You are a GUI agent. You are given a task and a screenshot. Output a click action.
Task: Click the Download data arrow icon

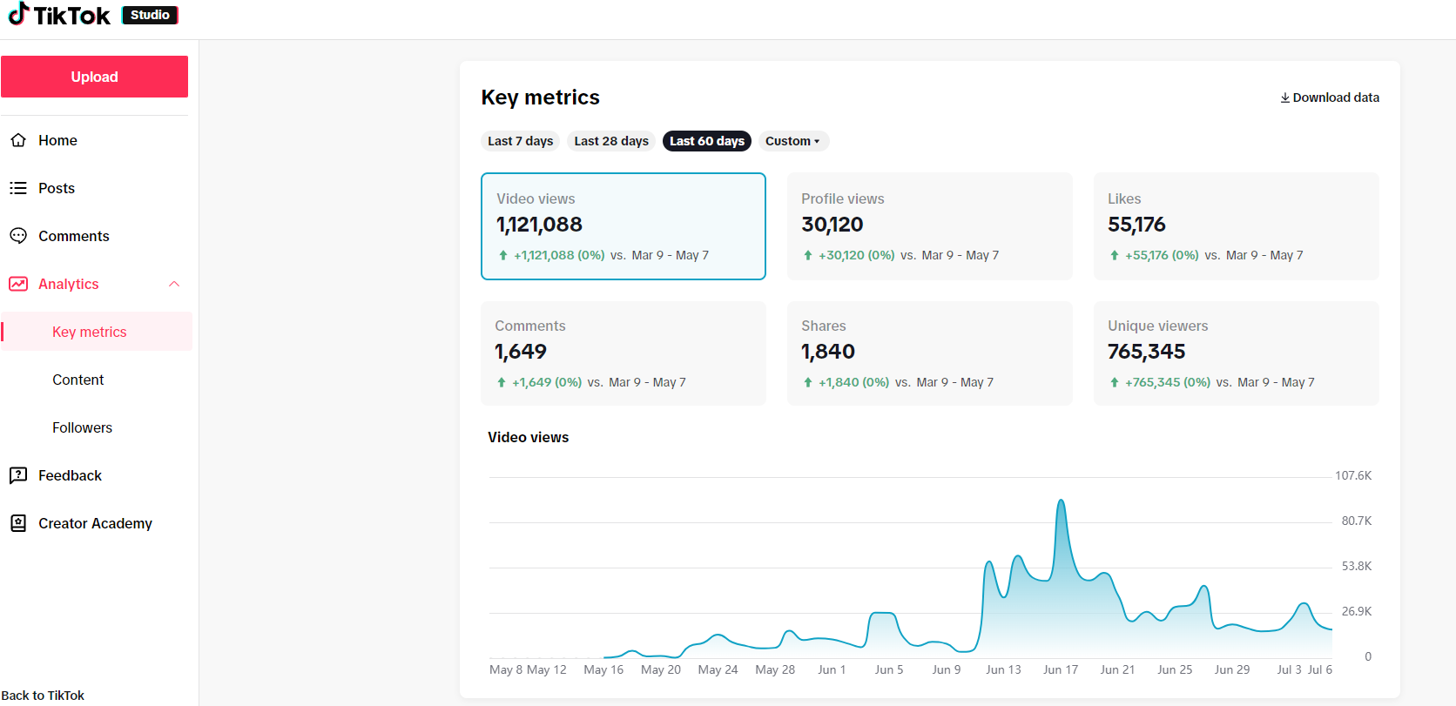click(x=1284, y=97)
